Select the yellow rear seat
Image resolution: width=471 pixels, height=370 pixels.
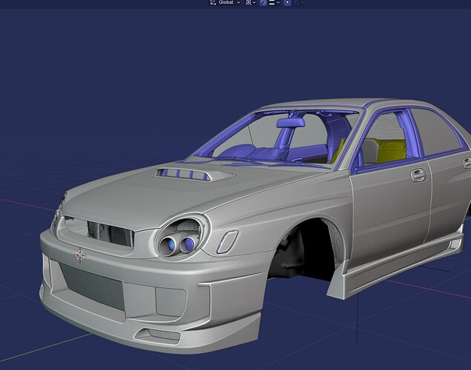click(x=391, y=150)
